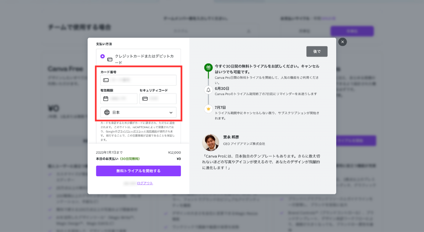Screen dimensions: 424x232
Task: Click the 本日のお支払い ¥0 amount
Action: point(179,159)
